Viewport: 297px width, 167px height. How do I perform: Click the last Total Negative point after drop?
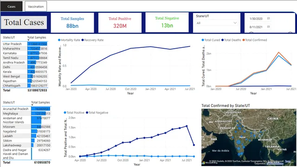pos(194,145)
